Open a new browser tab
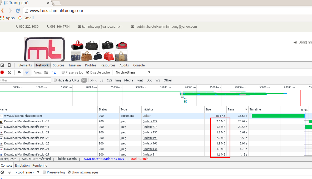The width and height of the screenshot is (312, 179). click(x=57, y=3)
